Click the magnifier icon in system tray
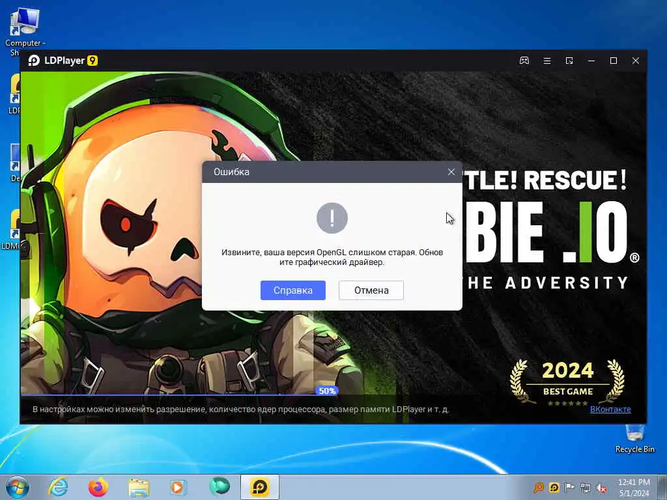667x500 pixels. (x=539, y=488)
